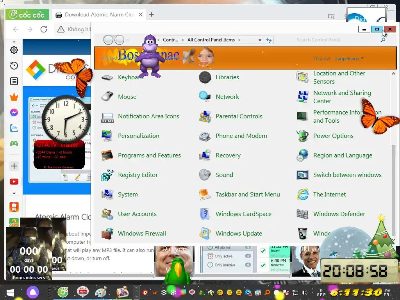Open a new browser tab
This screenshot has height=300, width=400.
click(152, 14)
